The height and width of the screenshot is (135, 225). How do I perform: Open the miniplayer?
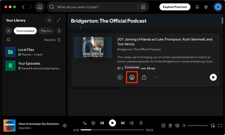pyautogui.click(x=213, y=125)
